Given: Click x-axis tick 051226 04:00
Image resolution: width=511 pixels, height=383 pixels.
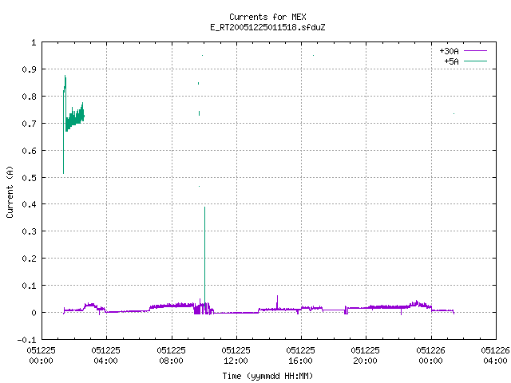Looking at the screenshot, I should click(x=495, y=356).
